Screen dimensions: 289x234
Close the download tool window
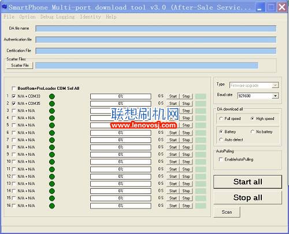(281, 8)
